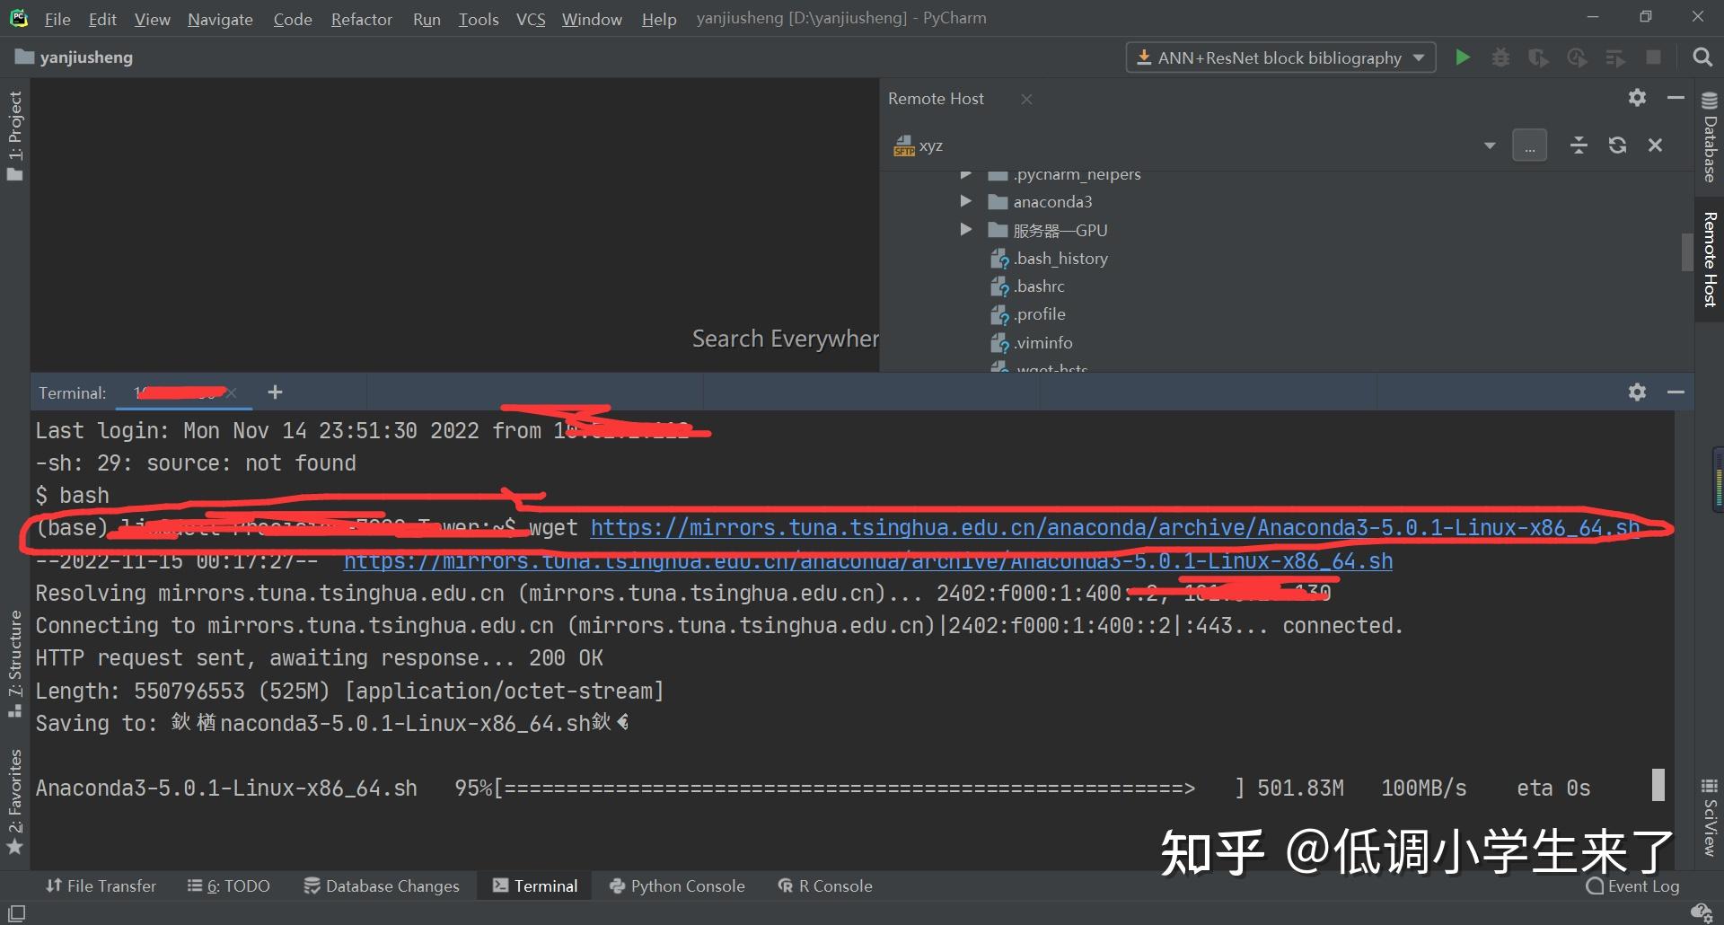This screenshot has height=925, width=1724.
Task: Click the PyCharm application logo icon
Action: [19, 17]
